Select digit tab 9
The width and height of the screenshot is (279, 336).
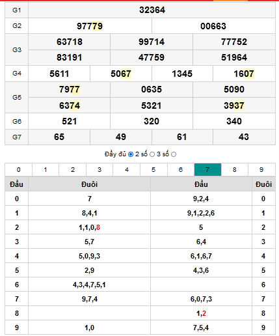[x=261, y=169]
